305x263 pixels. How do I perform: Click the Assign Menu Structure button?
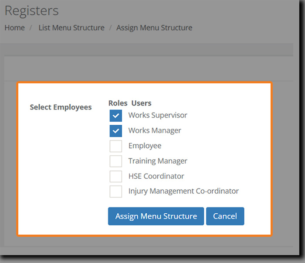coord(156,216)
